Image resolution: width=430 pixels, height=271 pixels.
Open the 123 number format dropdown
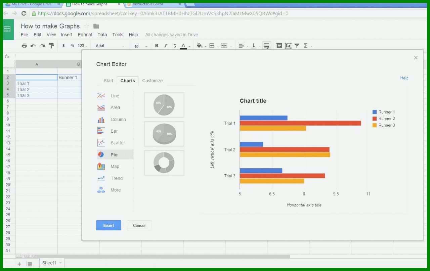point(82,46)
